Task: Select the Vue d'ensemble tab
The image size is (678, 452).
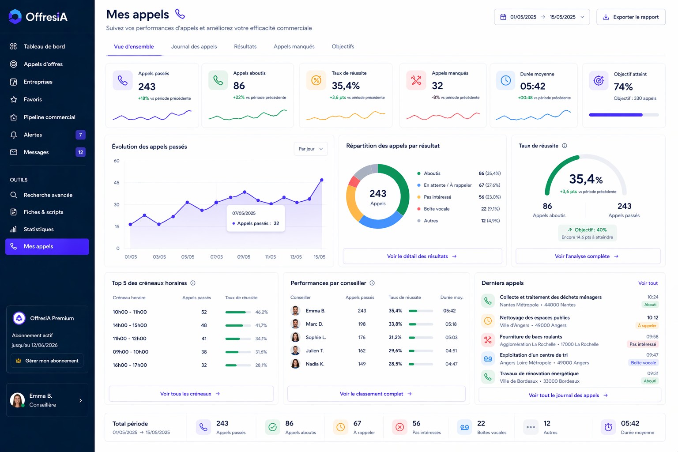Action: pos(134,46)
